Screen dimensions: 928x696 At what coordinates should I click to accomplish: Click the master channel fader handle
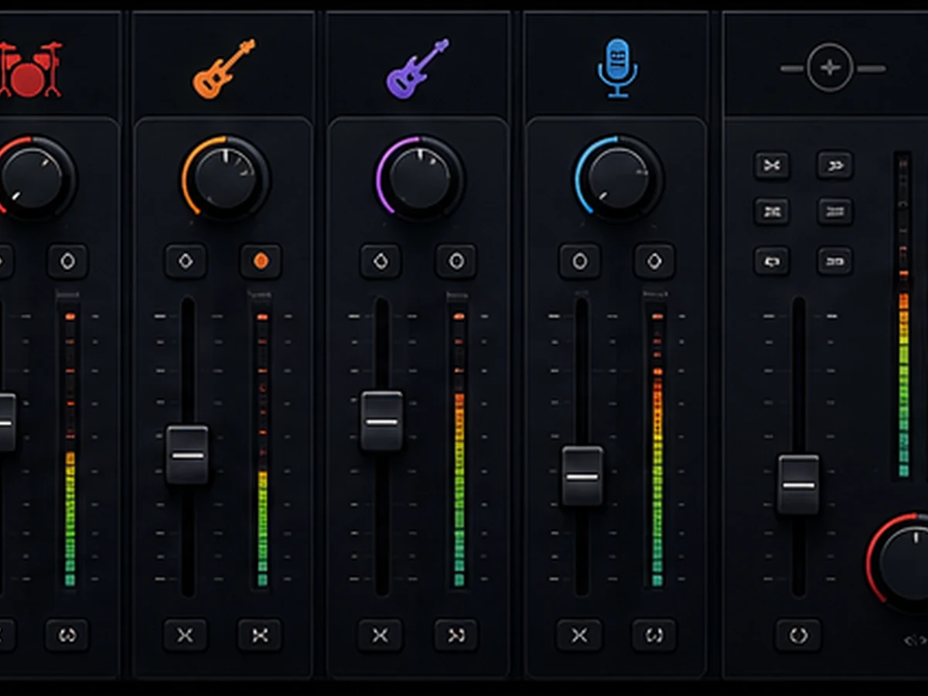click(798, 485)
